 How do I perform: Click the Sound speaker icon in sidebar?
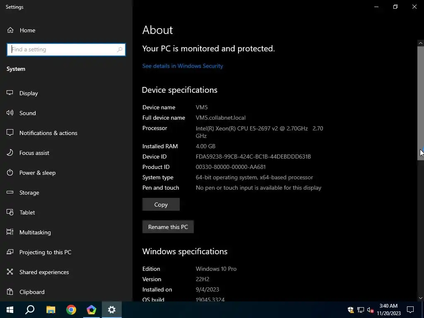click(10, 113)
